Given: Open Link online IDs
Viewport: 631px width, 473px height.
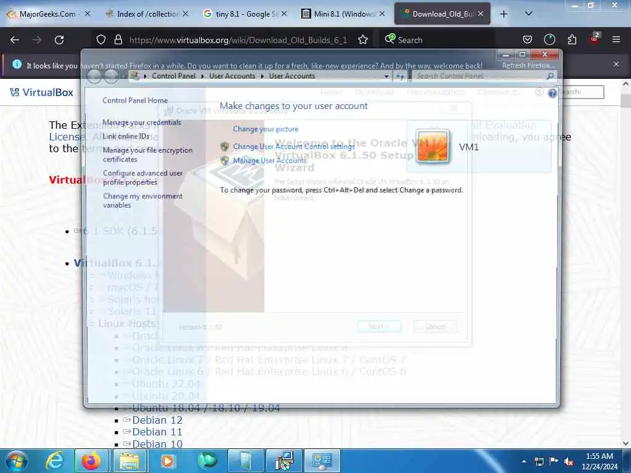Looking at the screenshot, I should pos(126,136).
